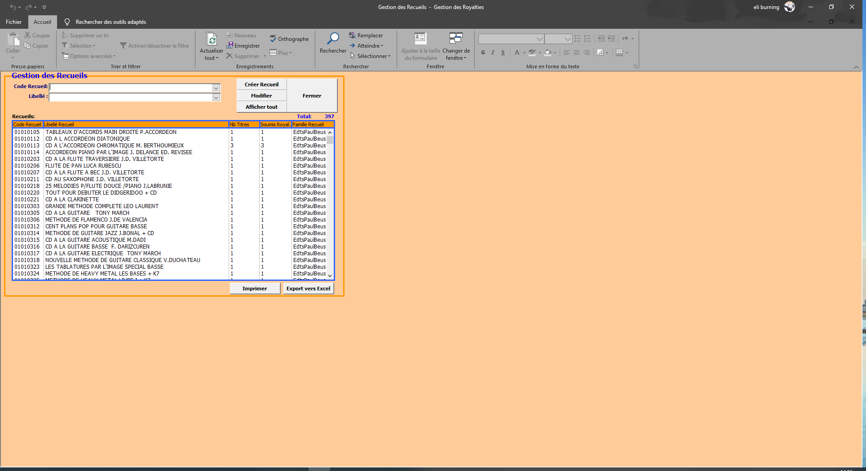Viewport: 866px width, 471px height.
Task: Select row 01010324 METHODE DE HEAVY METAL
Action: pos(170,273)
